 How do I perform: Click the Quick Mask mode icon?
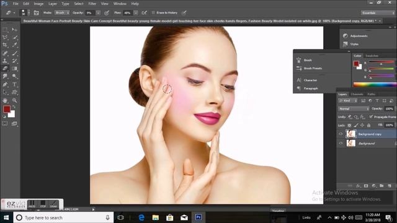point(5,123)
